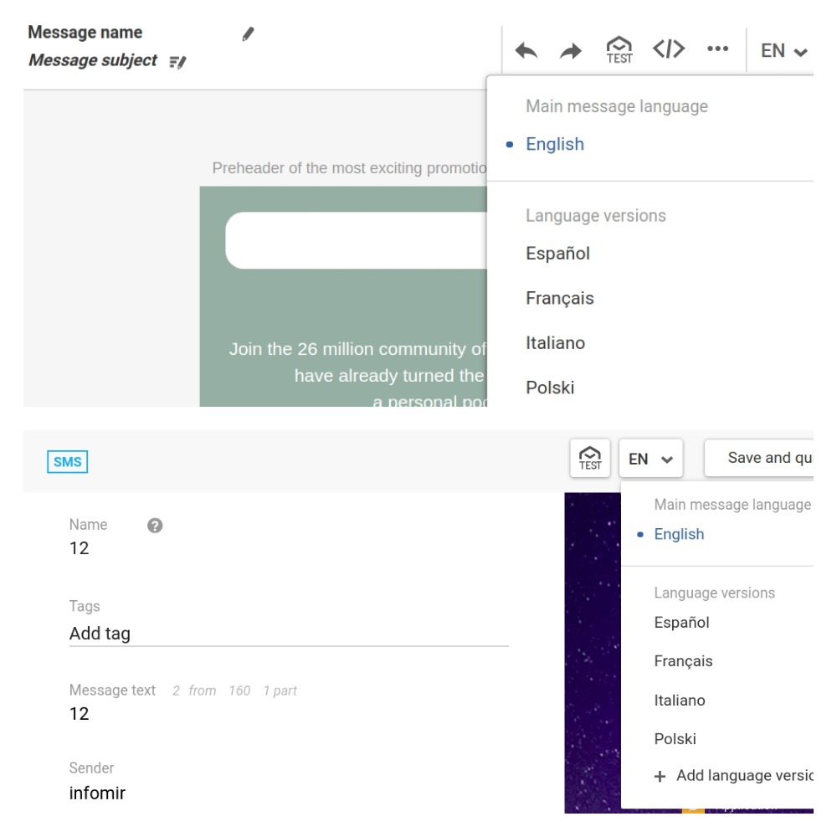Send a test email with TEST icon
This screenshot has height=837, width=837.
pos(619,50)
